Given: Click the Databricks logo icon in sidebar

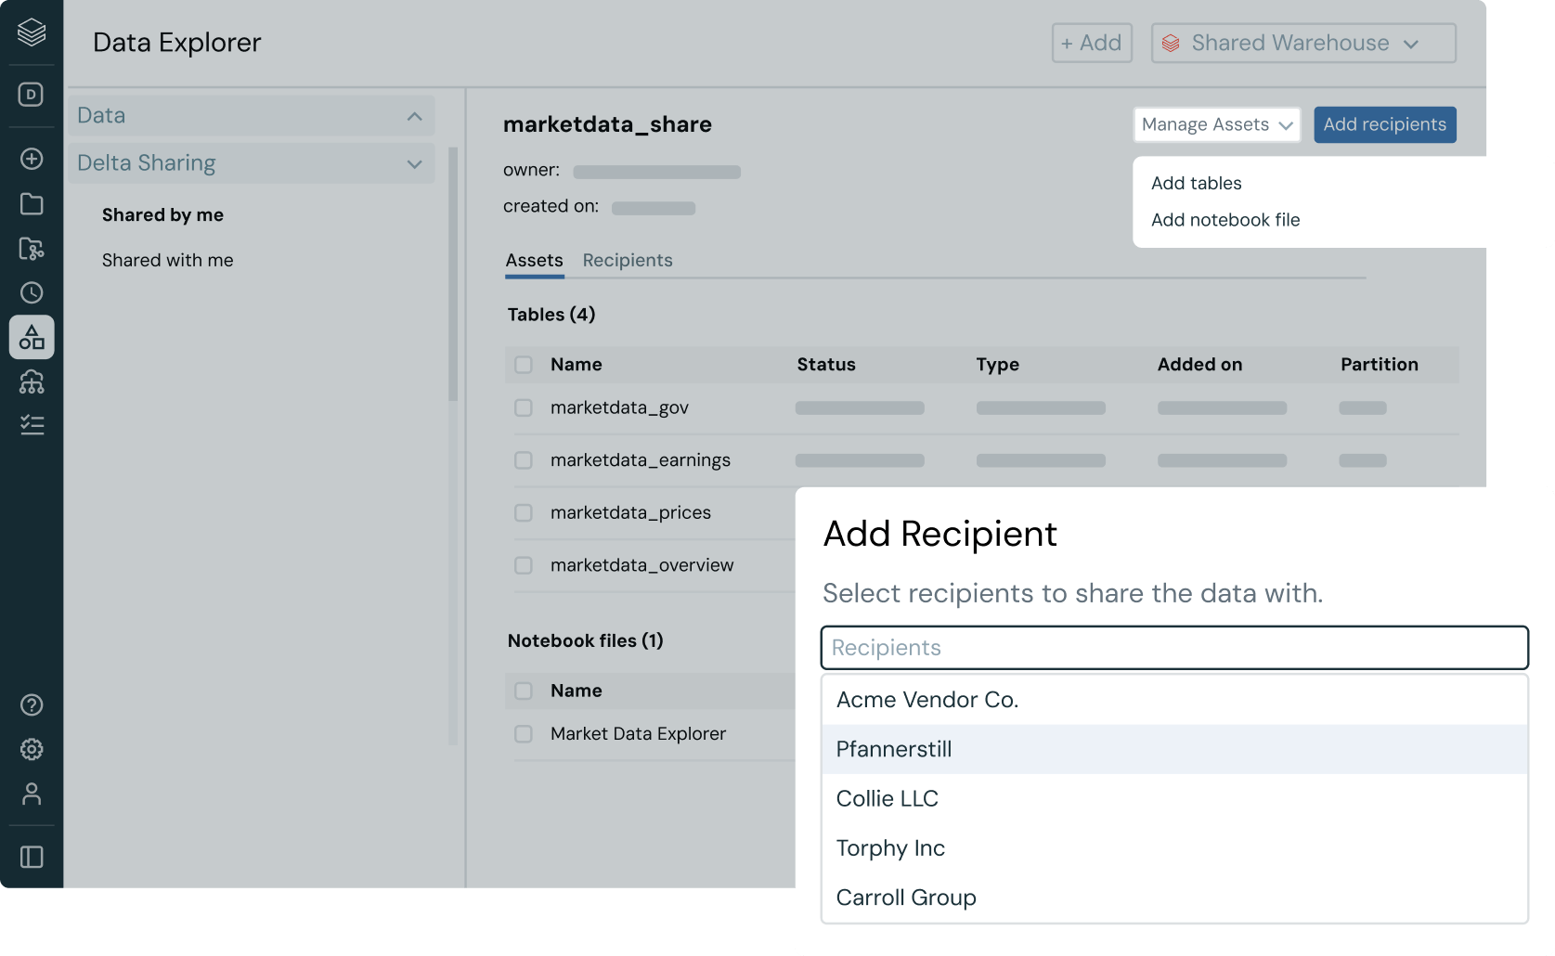Looking at the screenshot, I should point(32,32).
